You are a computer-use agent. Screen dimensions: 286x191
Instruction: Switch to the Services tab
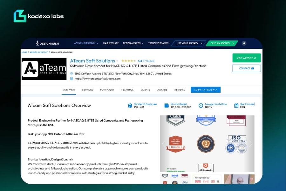click(x=88, y=90)
